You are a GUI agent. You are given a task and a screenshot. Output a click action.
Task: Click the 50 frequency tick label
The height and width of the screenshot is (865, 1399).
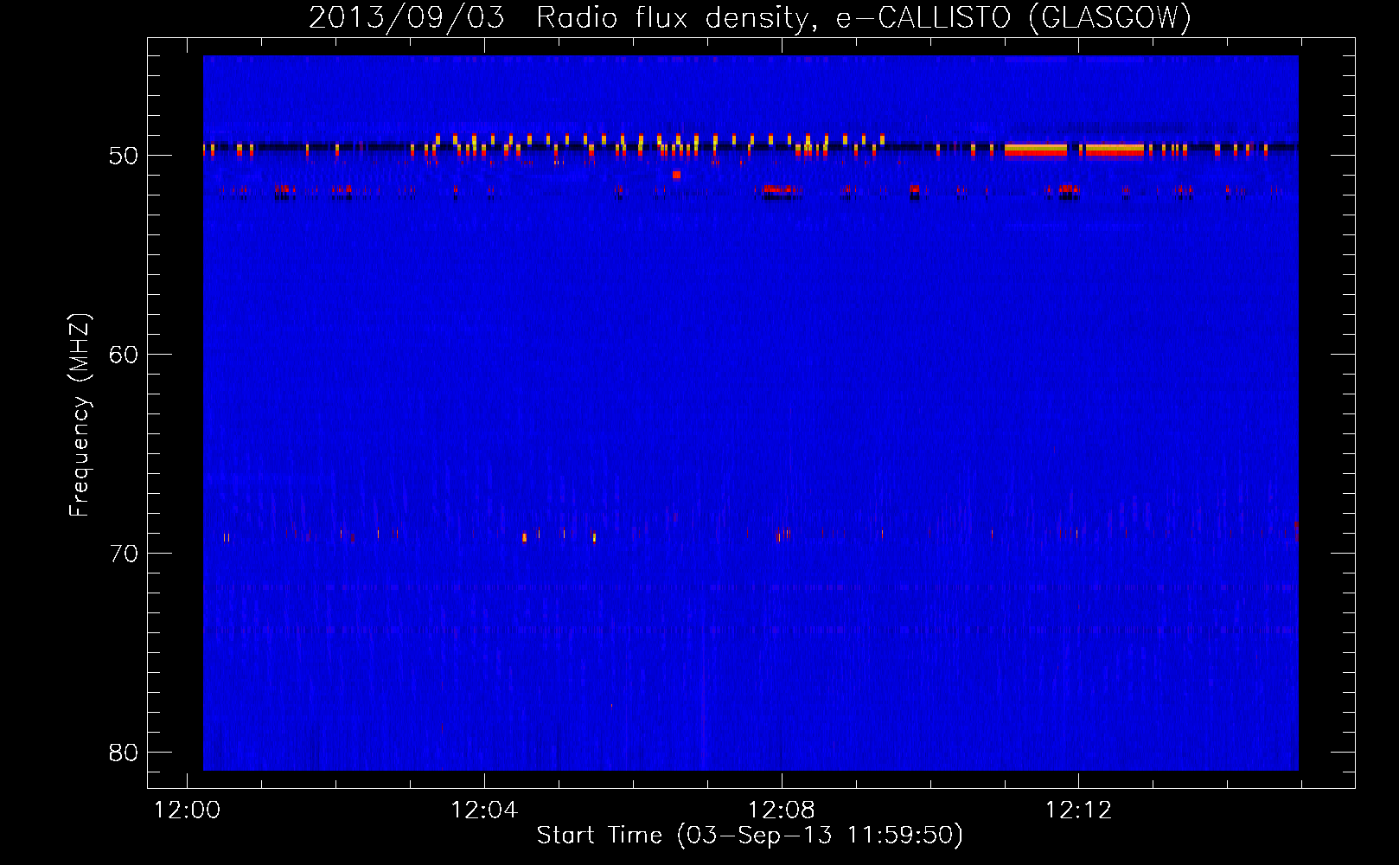(124, 156)
